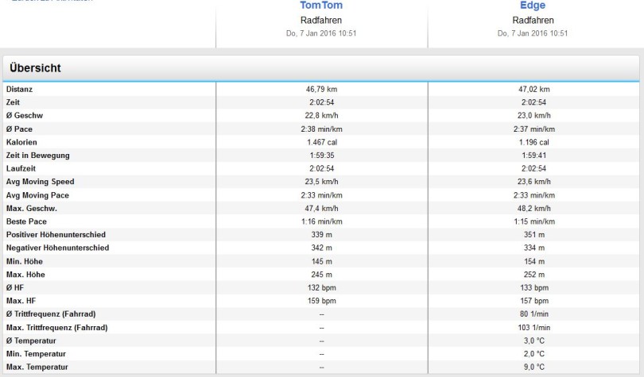This screenshot has height=377, width=644.
Task: Click the TomTom Max. Höhe value 245 m
Action: pos(321,275)
